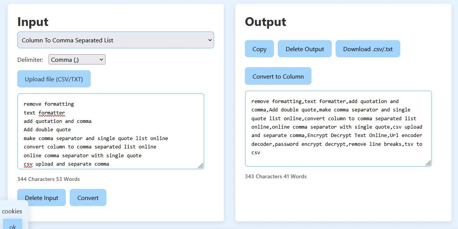Click the '344 Characters 53 Words' counter

click(49, 179)
